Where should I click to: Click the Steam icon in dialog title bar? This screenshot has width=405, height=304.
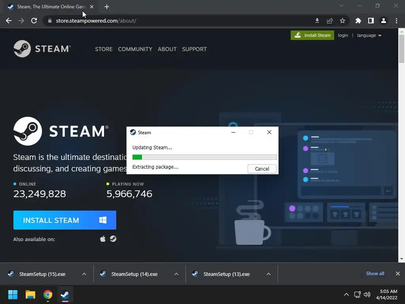click(133, 132)
